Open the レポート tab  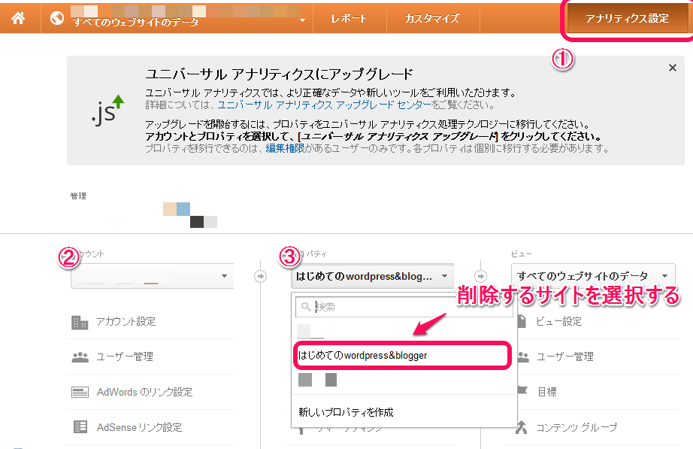pyautogui.click(x=350, y=18)
